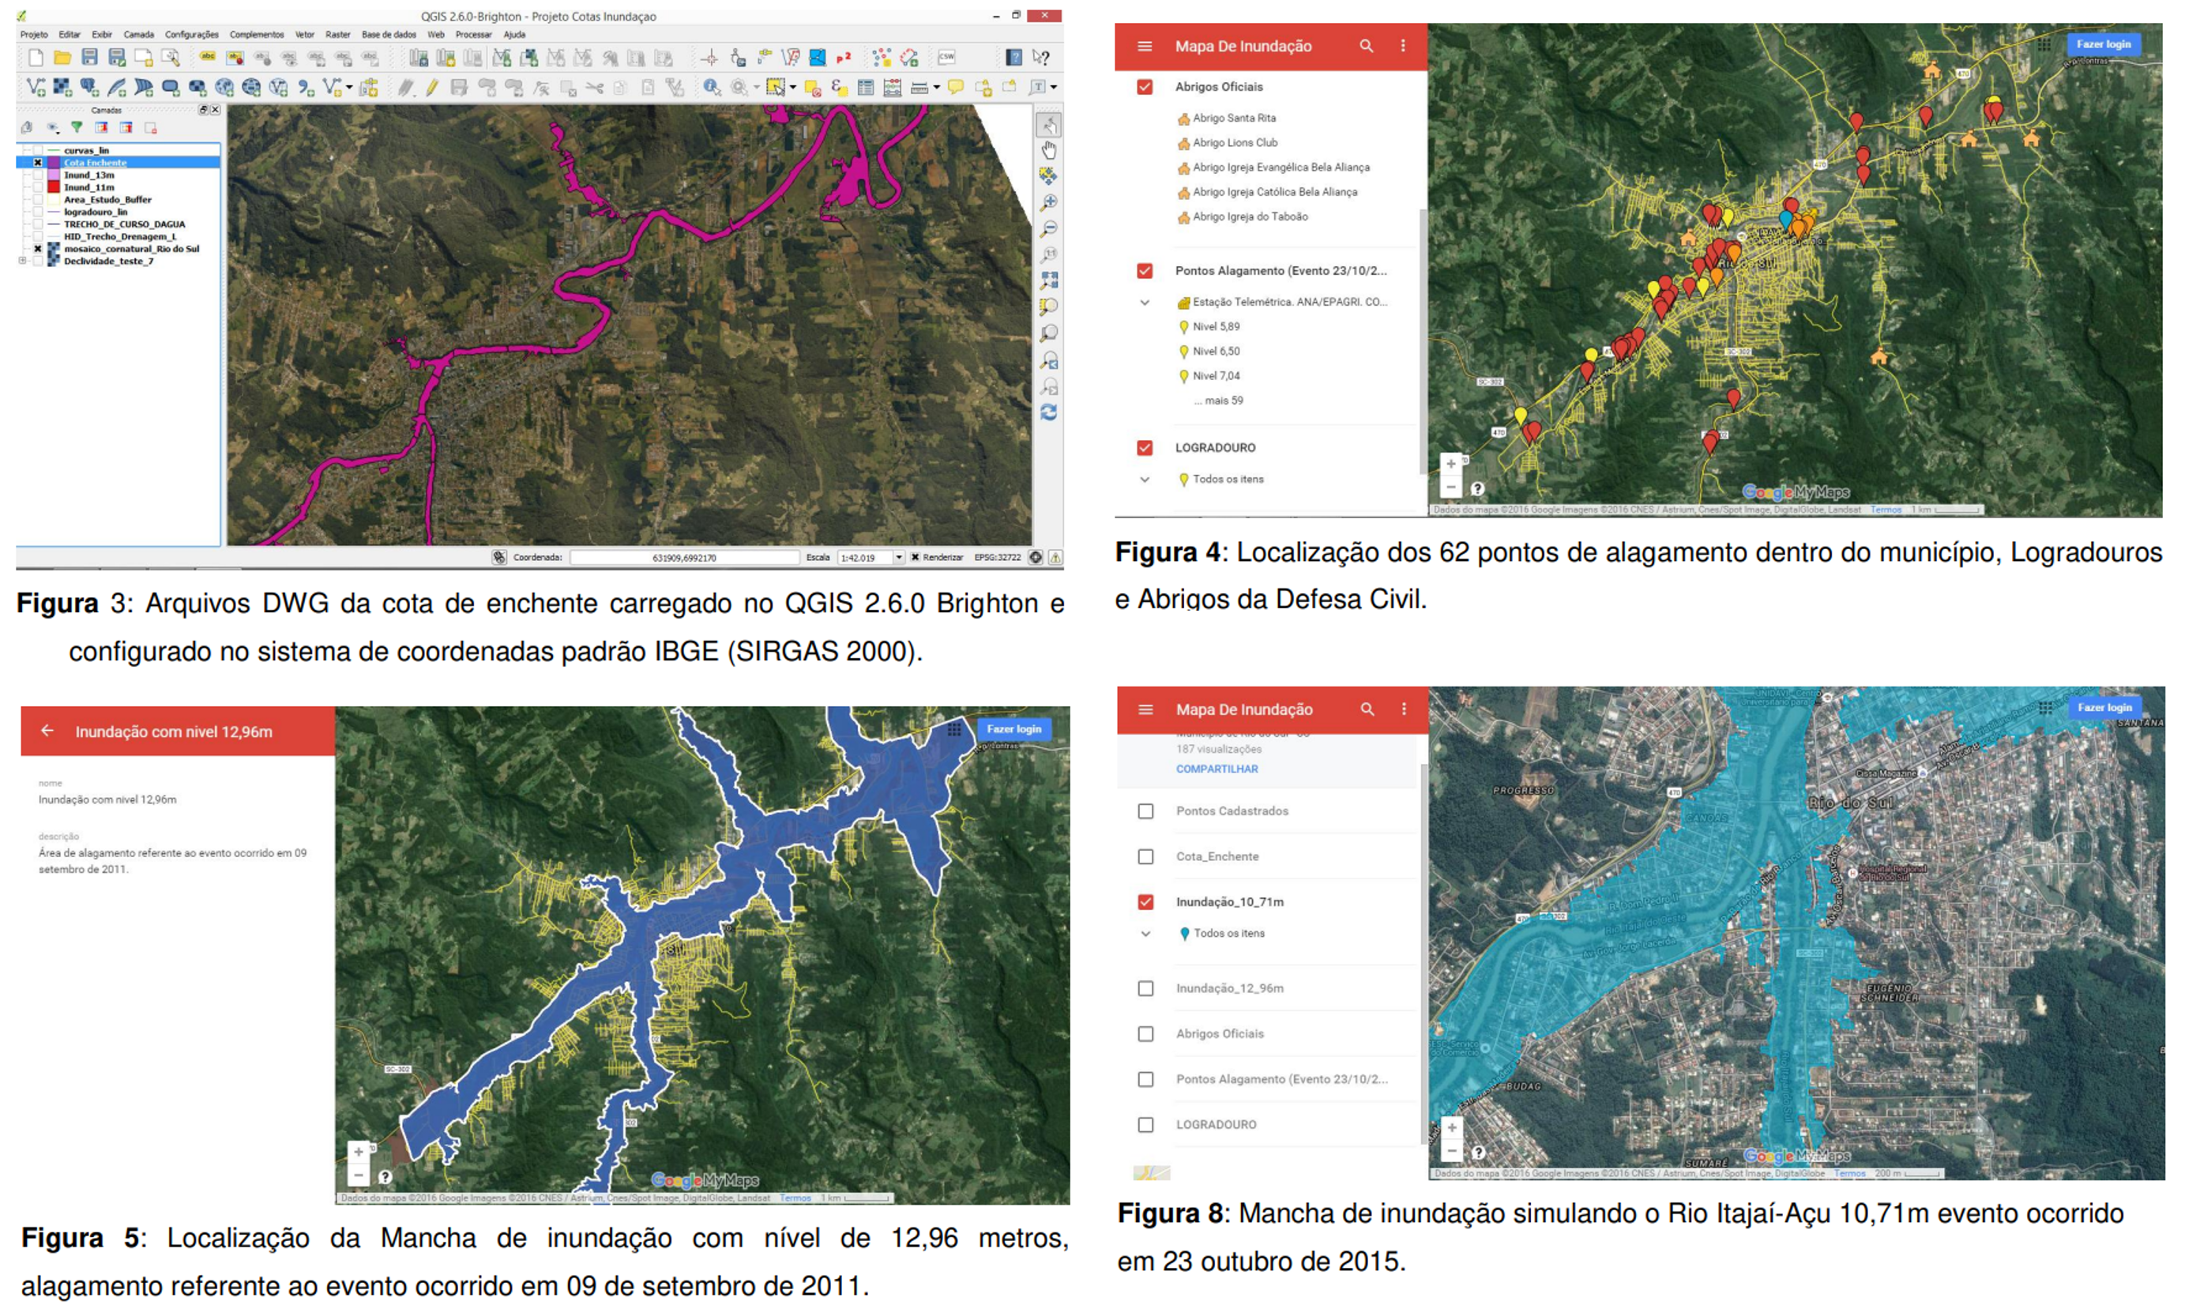Click the magenta Cota Enchente color swatch
The image size is (2185, 1305).
[54, 163]
